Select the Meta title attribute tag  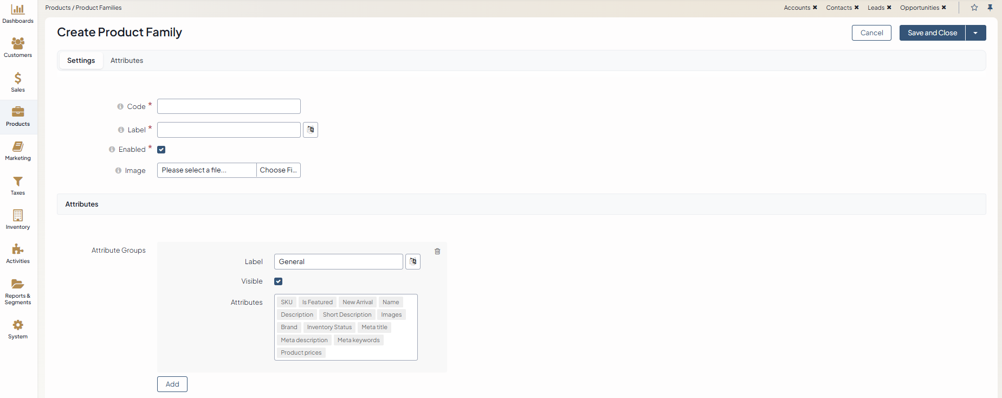(374, 328)
